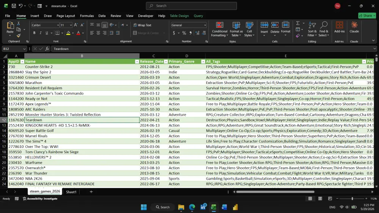The width and height of the screenshot is (379, 213).
Task: Toggle underline formatting
Action: [x=47, y=33]
